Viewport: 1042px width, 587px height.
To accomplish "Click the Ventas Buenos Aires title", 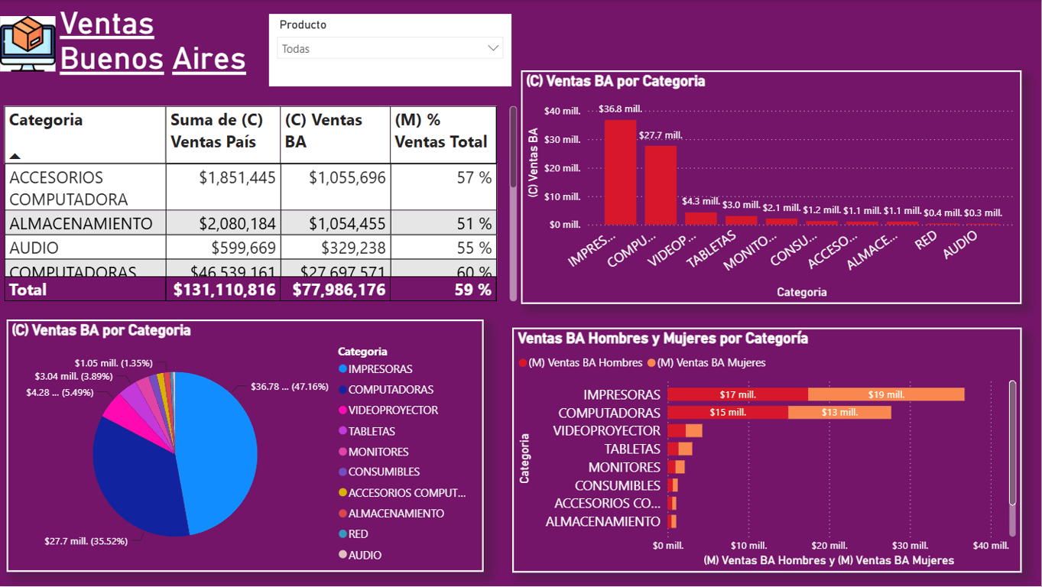I will [153, 41].
